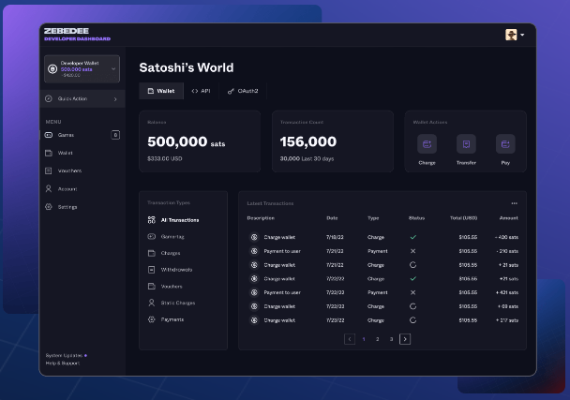Click the 7/23/22 date cell
This screenshot has width=570, height=400.
[x=336, y=320]
